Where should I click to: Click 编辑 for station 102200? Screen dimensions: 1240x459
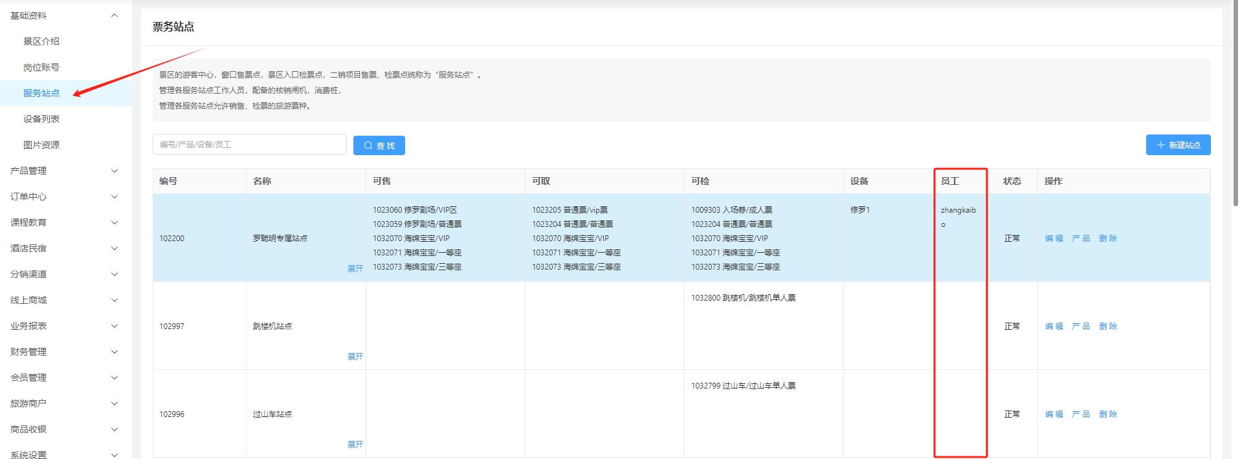coord(1054,239)
